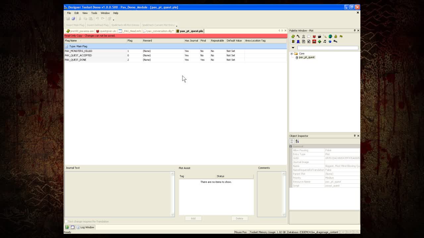Open the Tools menu

pos(94,13)
